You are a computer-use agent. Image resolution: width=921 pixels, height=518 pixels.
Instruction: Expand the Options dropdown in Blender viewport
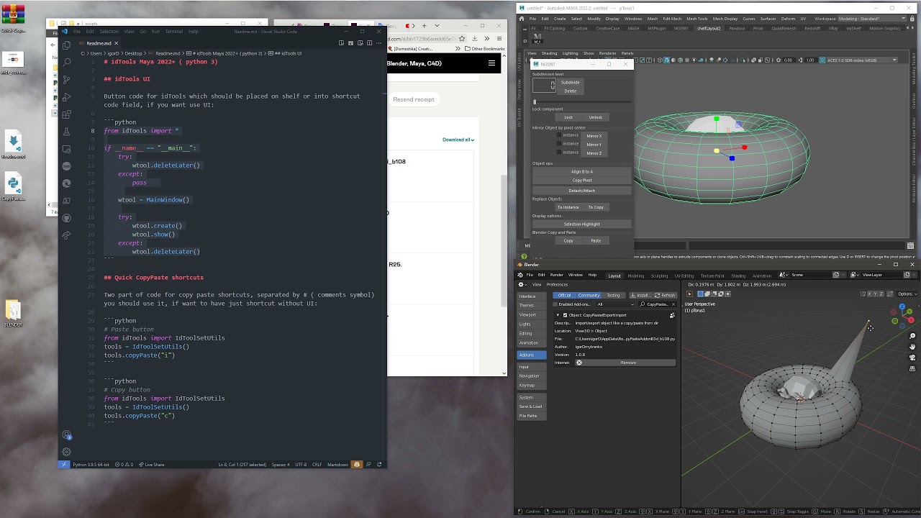point(906,294)
